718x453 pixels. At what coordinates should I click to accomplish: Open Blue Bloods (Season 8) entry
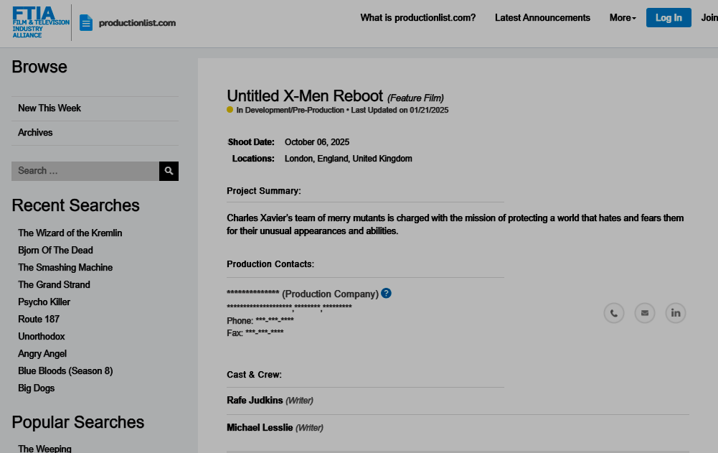point(65,371)
